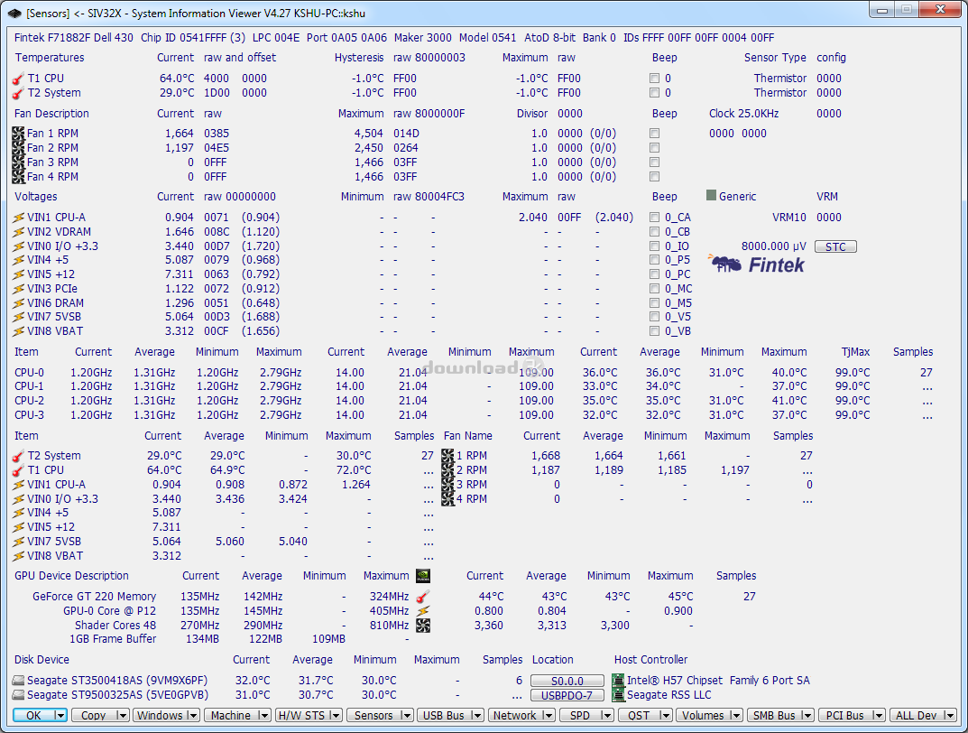Enable beep for Fan 3 RPM
This screenshot has height=733, width=968.
(x=654, y=162)
